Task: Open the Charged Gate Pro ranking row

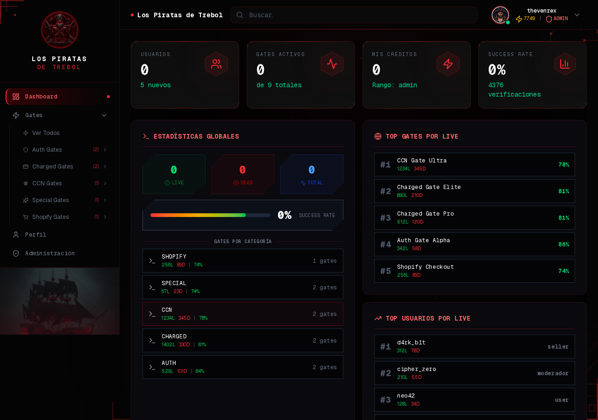Action: point(475,217)
